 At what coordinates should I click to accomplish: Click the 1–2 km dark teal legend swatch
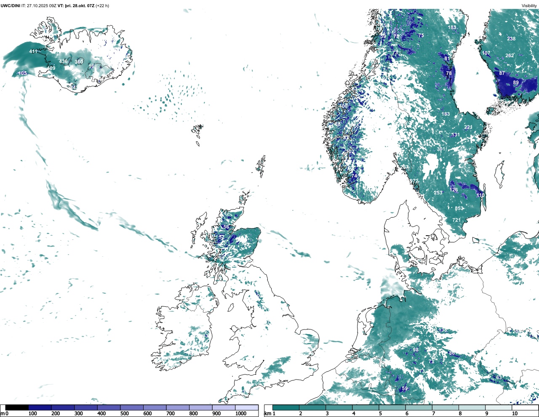tap(286, 408)
